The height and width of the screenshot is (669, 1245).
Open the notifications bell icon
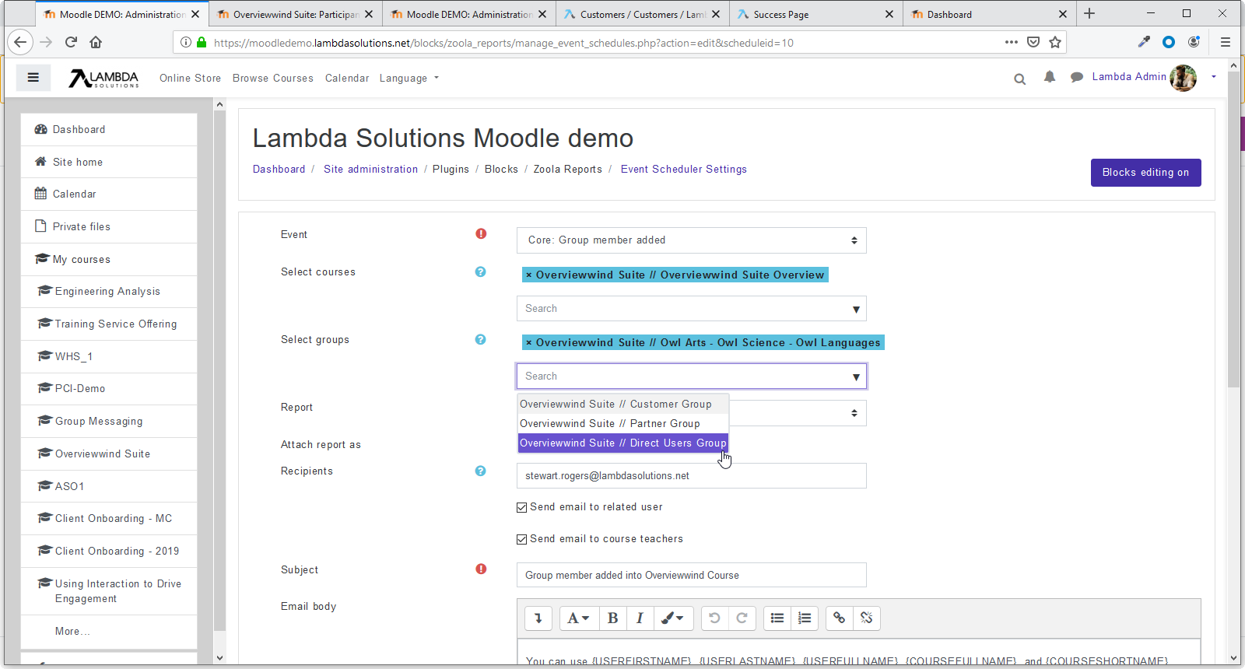tap(1050, 77)
